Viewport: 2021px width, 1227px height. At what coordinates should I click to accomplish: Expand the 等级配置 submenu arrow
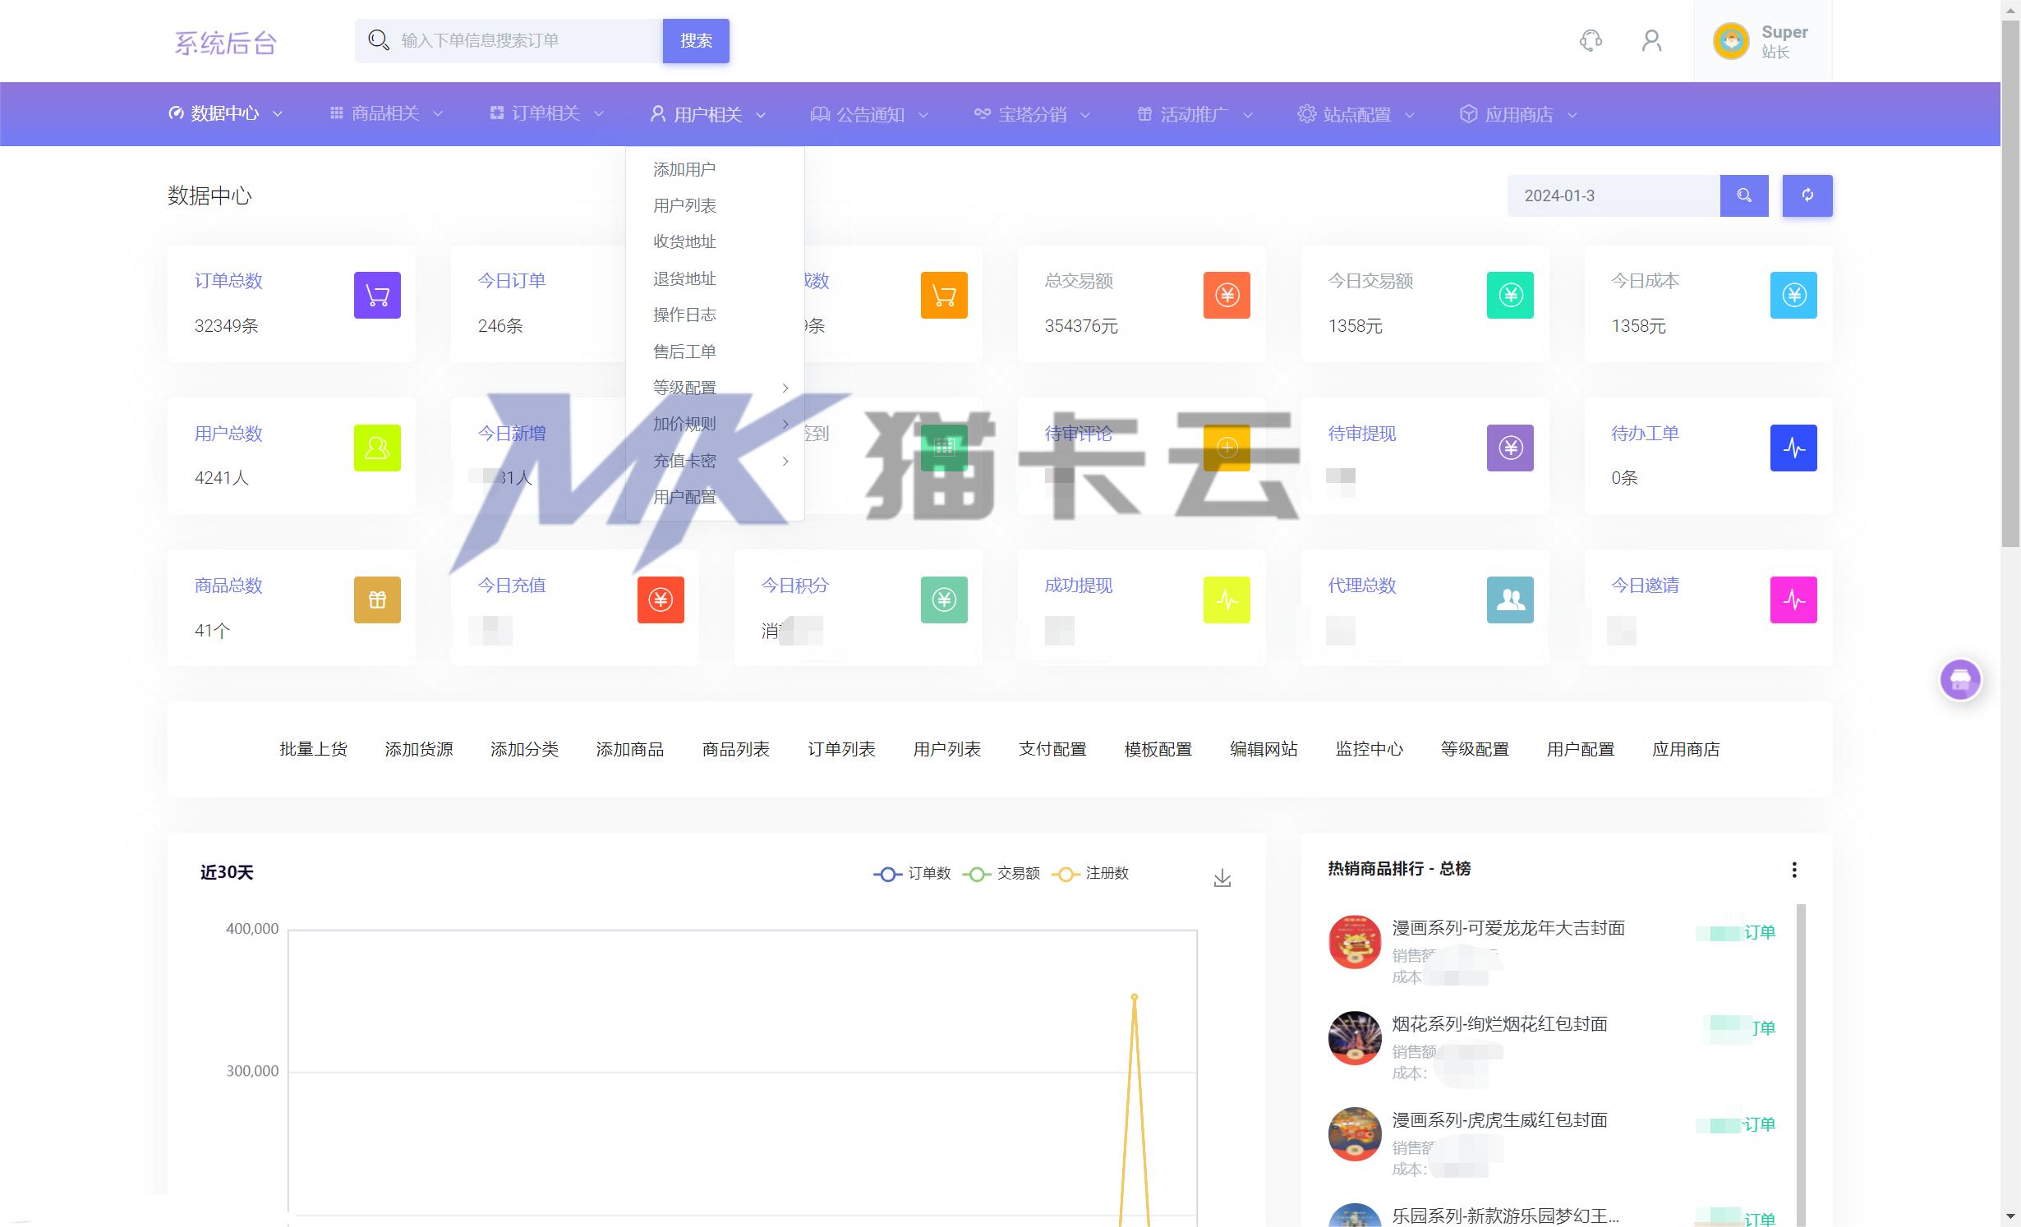(x=785, y=388)
